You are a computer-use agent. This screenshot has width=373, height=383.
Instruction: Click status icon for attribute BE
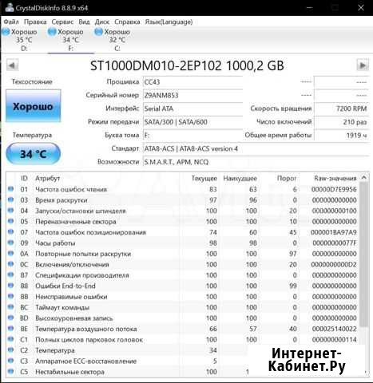click(x=10, y=329)
